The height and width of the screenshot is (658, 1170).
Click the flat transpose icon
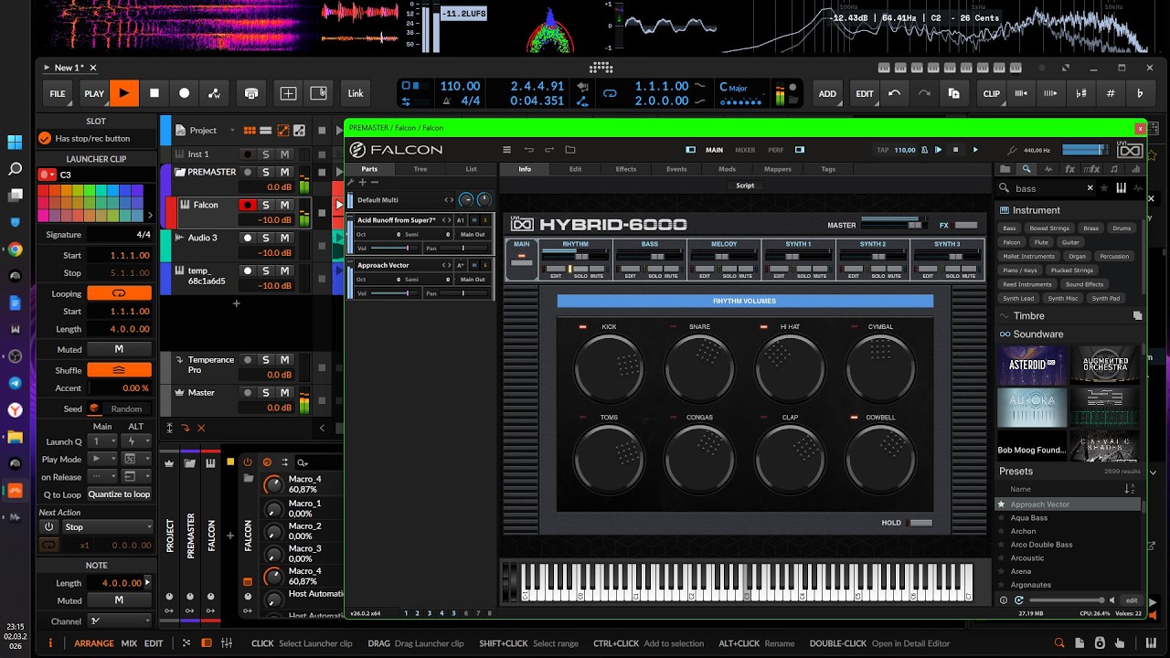tap(1140, 93)
